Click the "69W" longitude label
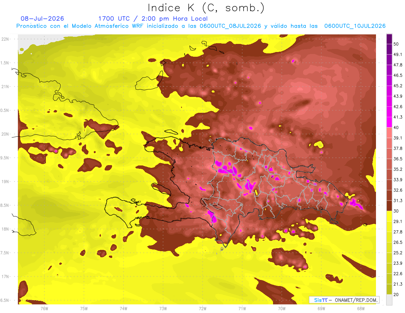This screenshot has width=405, height=313. pyautogui.click(x=321, y=308)
